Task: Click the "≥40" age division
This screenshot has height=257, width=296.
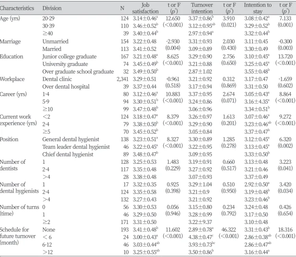Action: (48, 33)
